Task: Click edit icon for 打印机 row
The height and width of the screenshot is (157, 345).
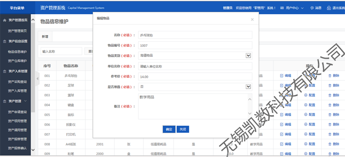Action: tap(282, 134)
